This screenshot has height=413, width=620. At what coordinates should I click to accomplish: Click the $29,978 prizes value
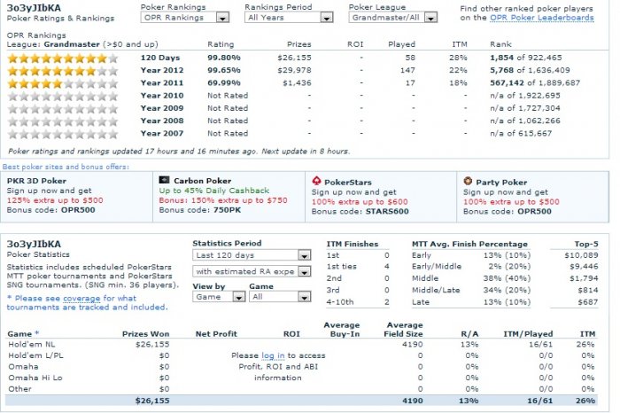pyautogui.click(x=294, y=70)
